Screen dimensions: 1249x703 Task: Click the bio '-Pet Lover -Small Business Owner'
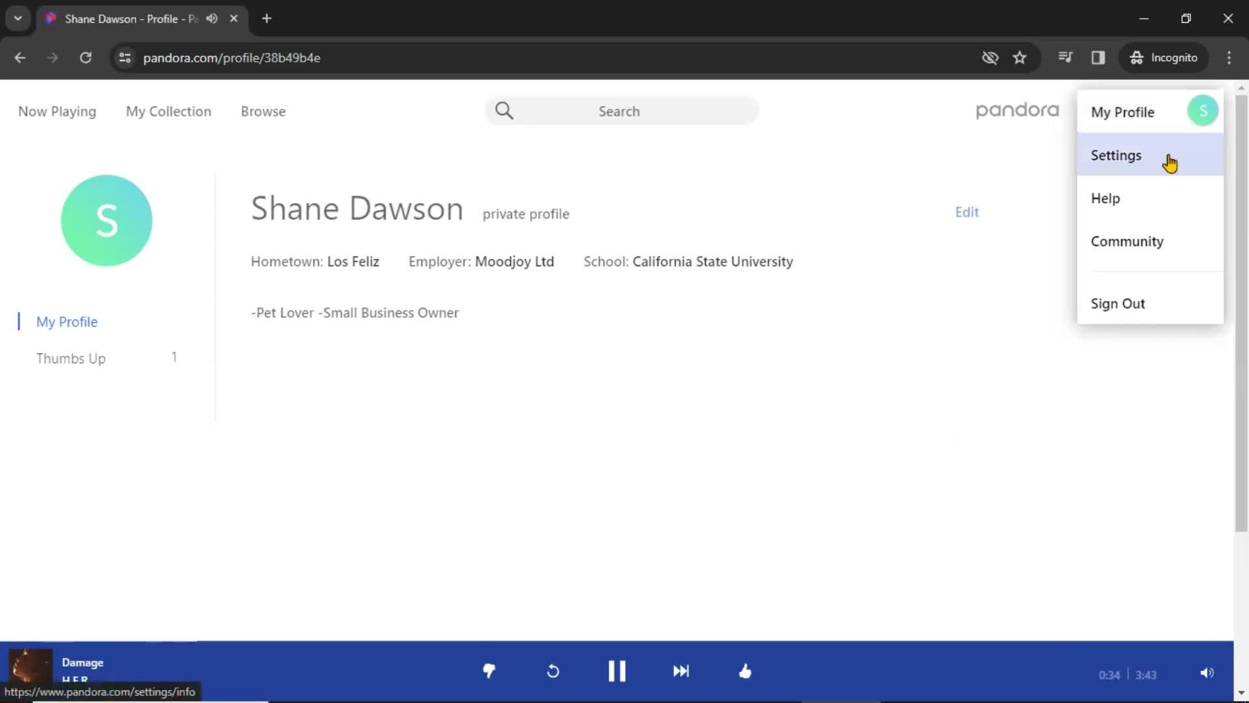point(355,312)
